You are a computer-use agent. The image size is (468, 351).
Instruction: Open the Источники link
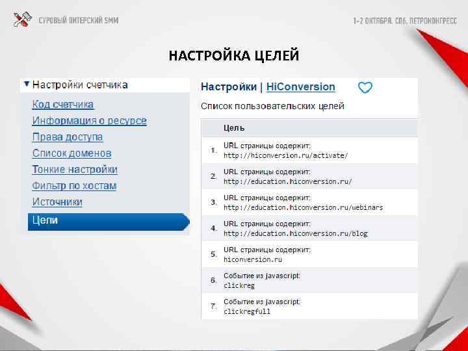57,201
